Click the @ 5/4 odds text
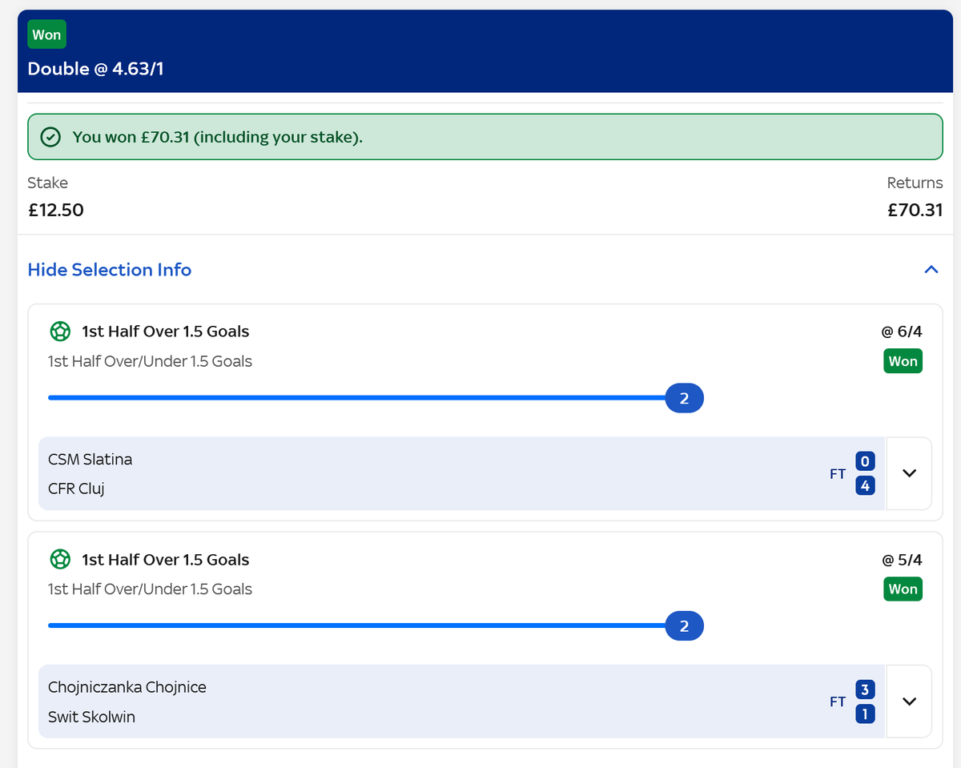This screenshot has width=961, height=768. click(902, 560)
